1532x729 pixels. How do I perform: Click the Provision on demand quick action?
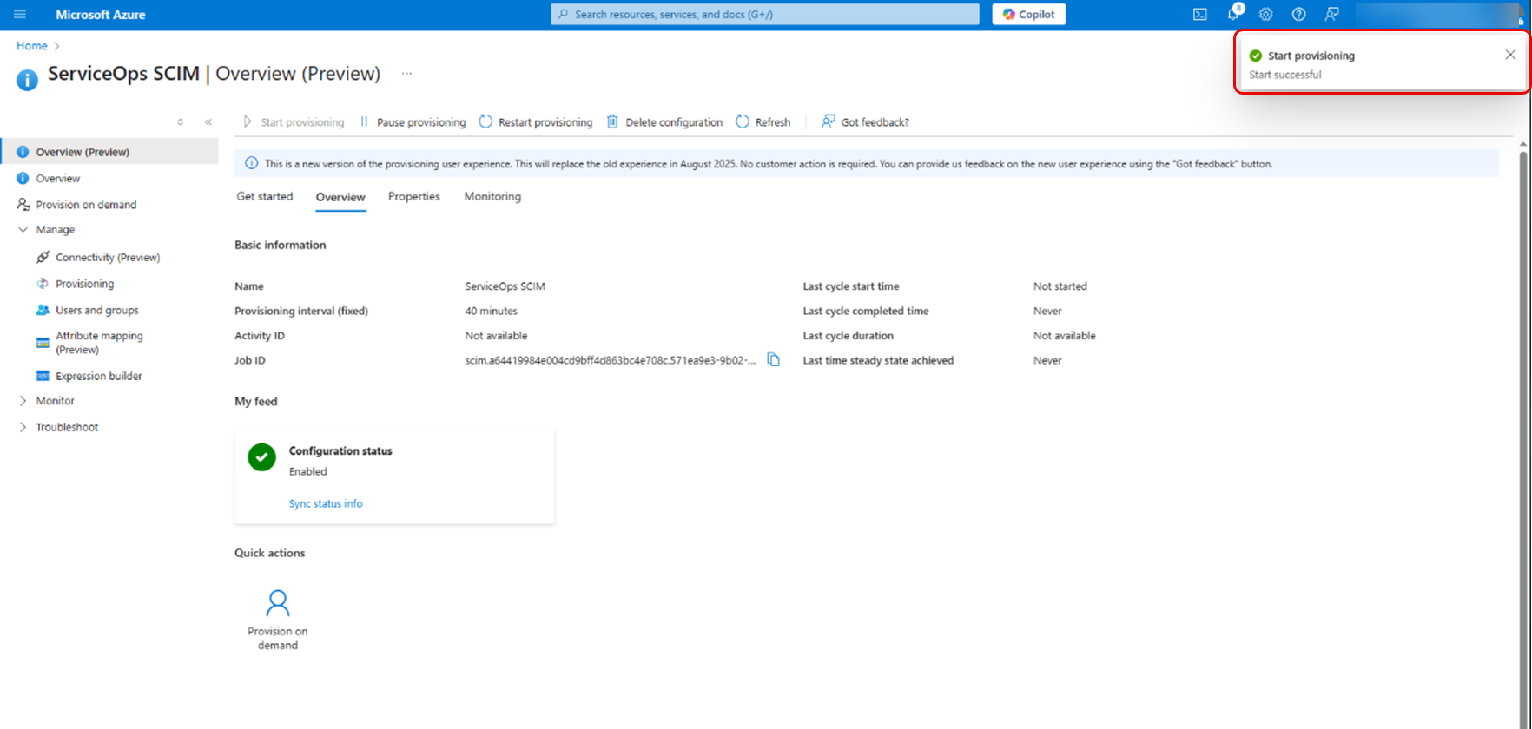click(x=278, y=619)
